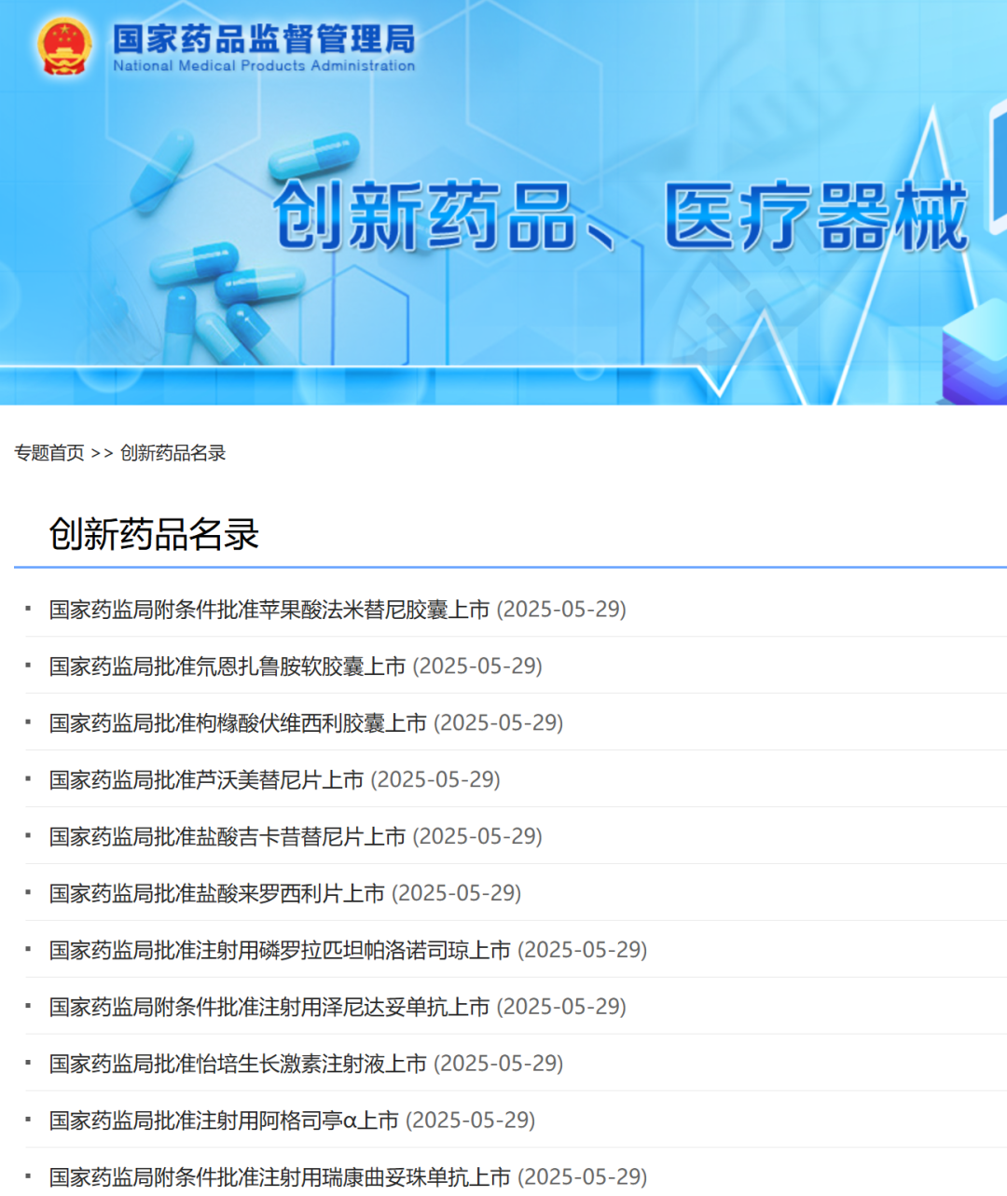Click the blue capsules banner image

[224, 252]
